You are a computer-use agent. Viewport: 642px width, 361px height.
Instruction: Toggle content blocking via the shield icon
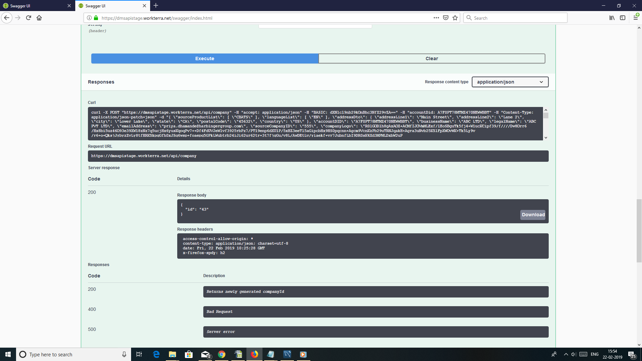(x=446, y=18)
